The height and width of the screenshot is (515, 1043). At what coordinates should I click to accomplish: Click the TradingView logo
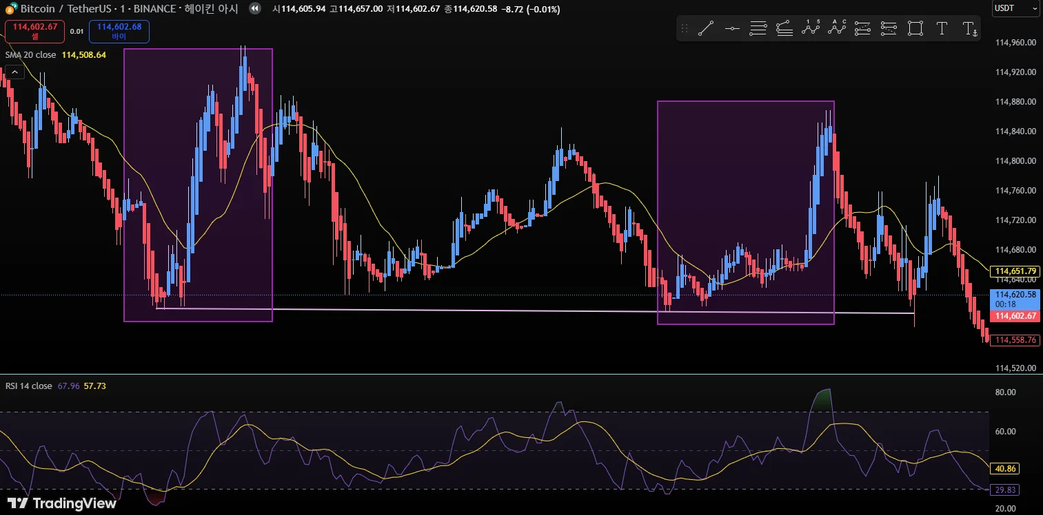(x=61, y=503)
